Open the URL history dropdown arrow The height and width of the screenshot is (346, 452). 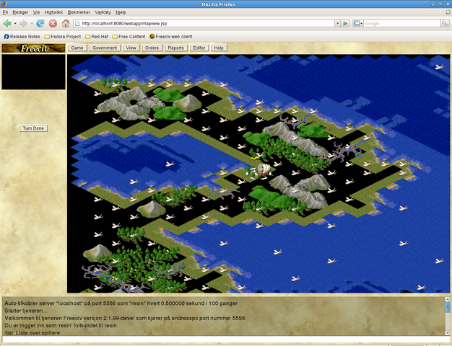338,24
